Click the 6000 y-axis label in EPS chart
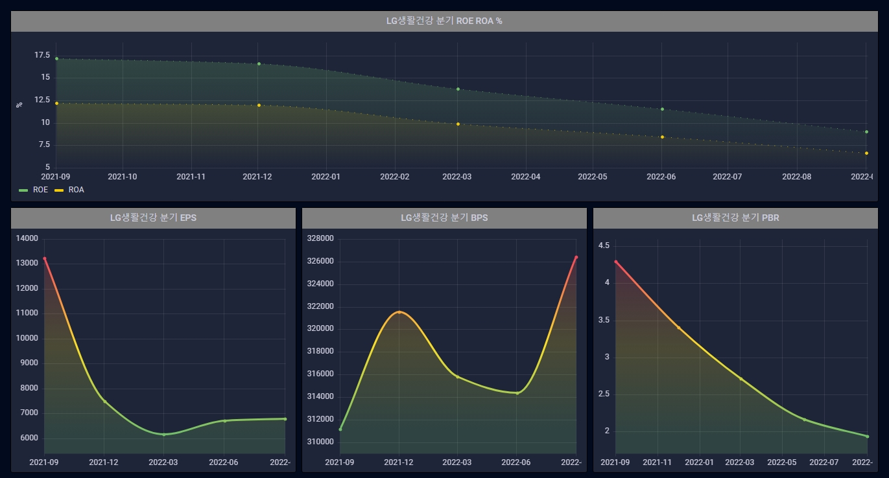Screen dimensions: 889x478 29,438
